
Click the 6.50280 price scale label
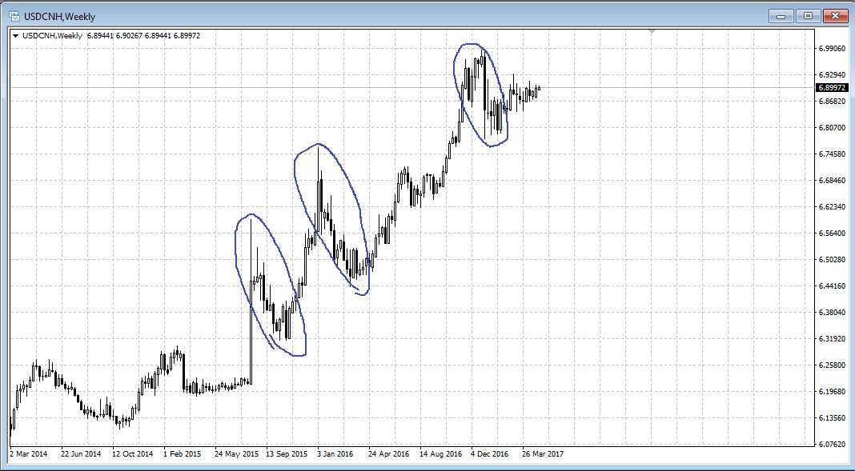[x=832, y=260]
